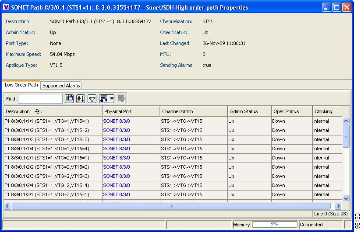Click right arrow of horizontal scrollbar
This screenshot has width=361, height=232.
coord(338,206)
